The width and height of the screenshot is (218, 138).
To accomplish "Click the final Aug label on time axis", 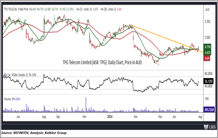I will point(200,117).
